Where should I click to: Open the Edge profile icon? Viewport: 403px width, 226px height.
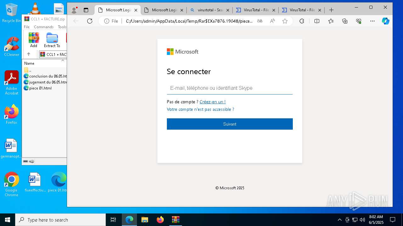point(74,10)
